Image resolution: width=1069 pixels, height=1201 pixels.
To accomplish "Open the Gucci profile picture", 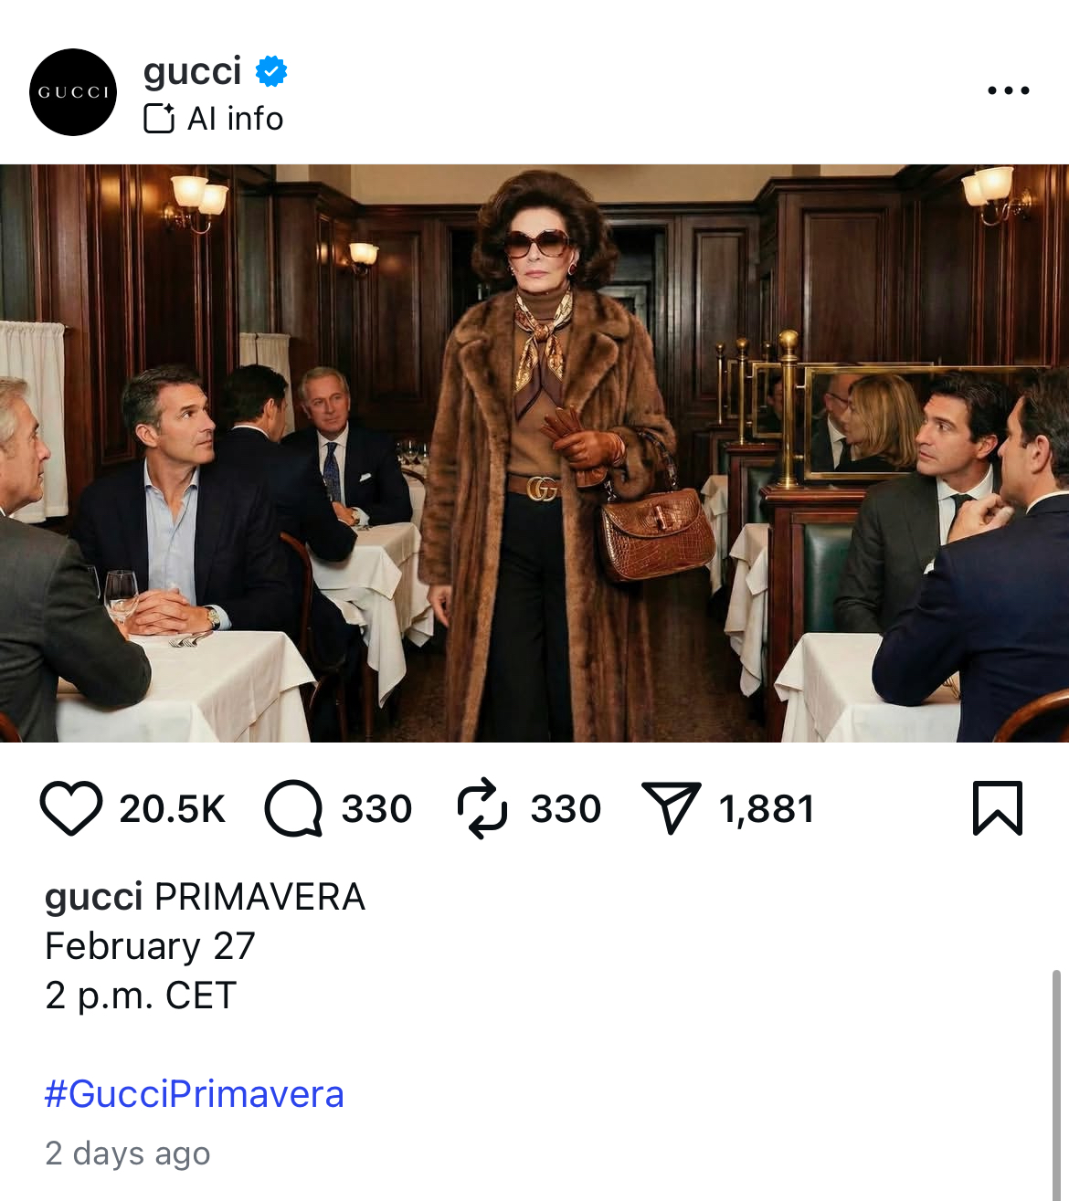I will 73,92.
